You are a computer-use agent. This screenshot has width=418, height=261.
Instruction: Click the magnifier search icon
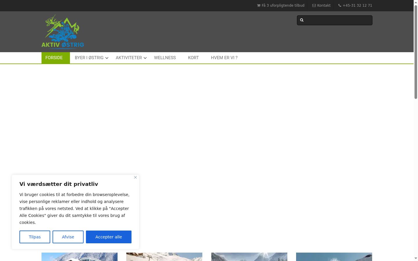302,20
